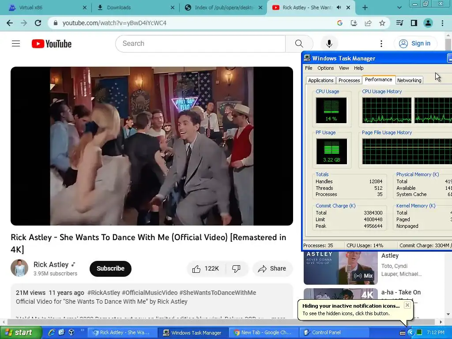Open the Chrome side panel

pyautogui.click(x=414, y=23)
